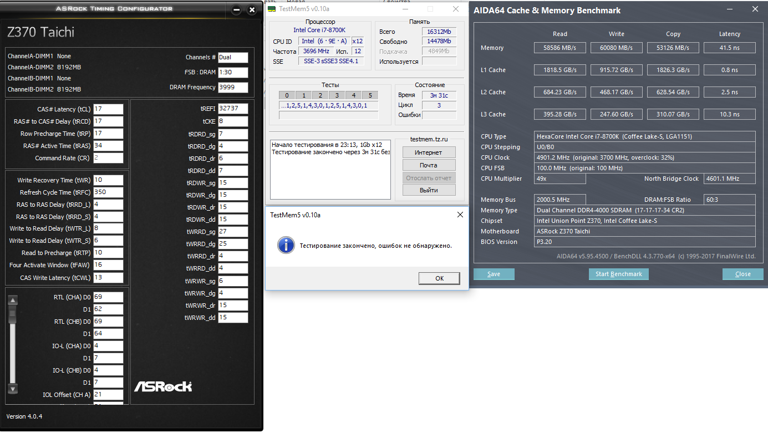
Task: Select the tWRWR_dd field
Action: coord(233,318)
